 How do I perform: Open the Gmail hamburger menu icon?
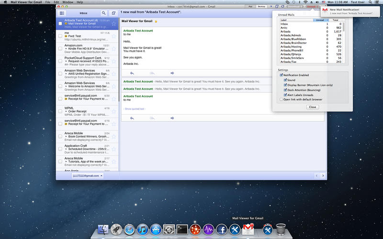coord(61,13)
